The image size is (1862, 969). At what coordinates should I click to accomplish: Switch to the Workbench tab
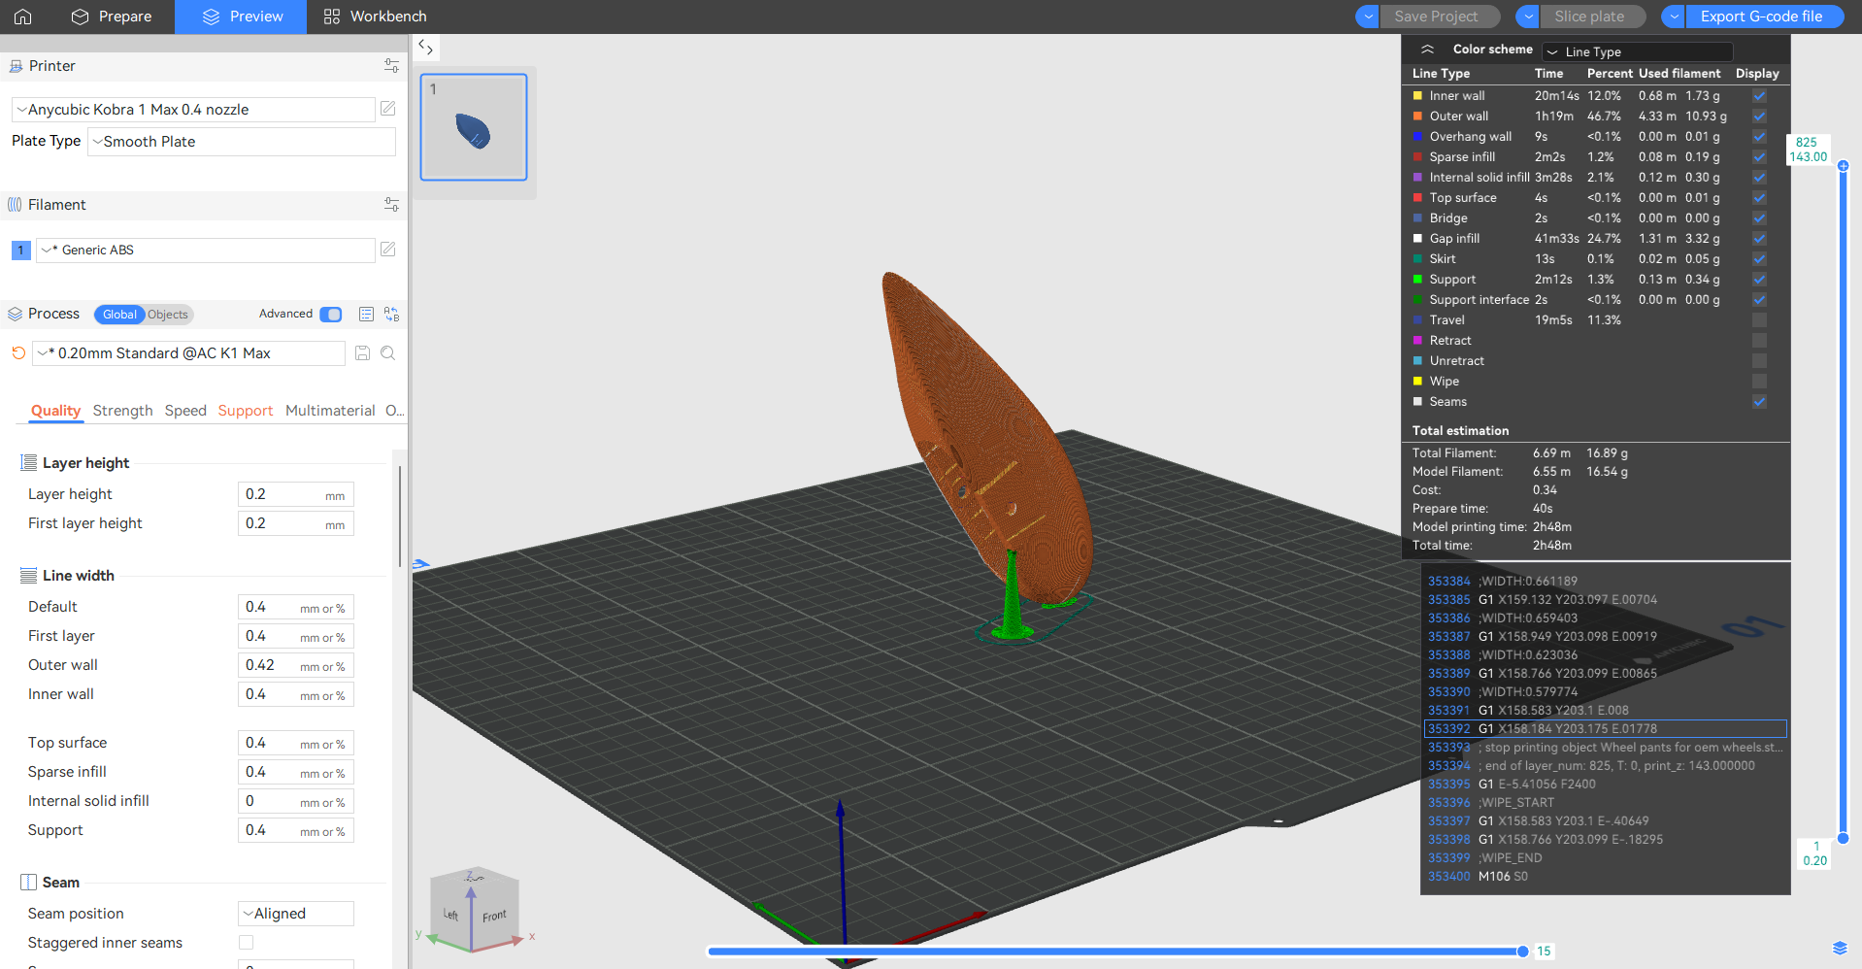[x=375, y=17]
